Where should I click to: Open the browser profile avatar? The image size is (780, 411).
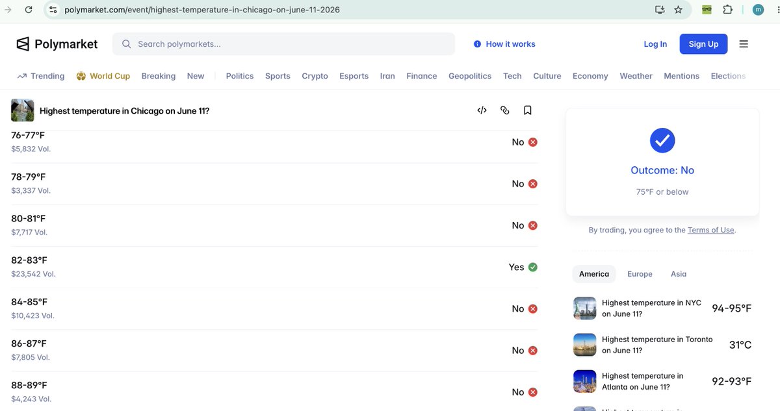(758, 10)
